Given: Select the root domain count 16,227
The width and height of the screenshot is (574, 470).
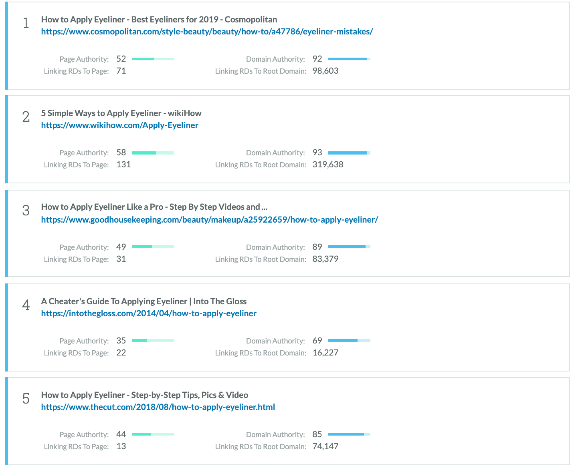Looking at the screenshot, I should [325, 353].
